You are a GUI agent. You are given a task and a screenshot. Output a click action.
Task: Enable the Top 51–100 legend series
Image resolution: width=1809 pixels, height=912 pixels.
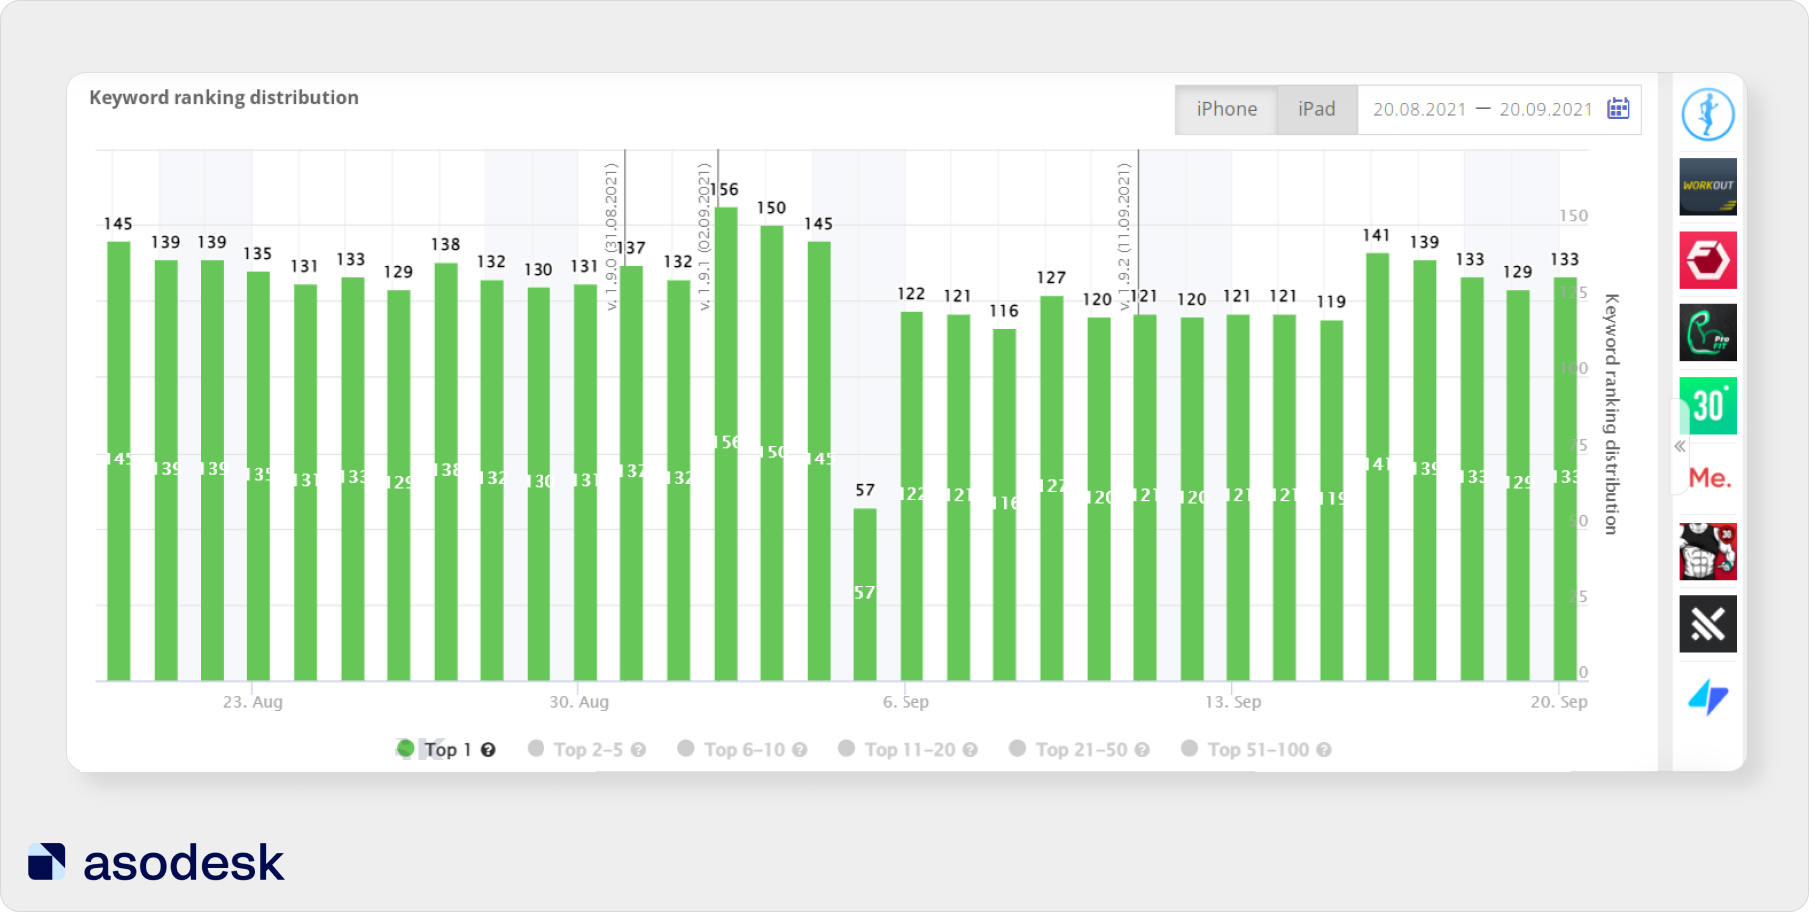[x=1246, y=749]
